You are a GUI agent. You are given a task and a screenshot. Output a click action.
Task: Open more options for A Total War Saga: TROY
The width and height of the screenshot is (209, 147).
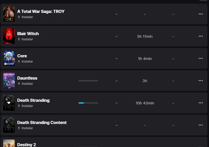pyautogui.click(x=200, y=14)
